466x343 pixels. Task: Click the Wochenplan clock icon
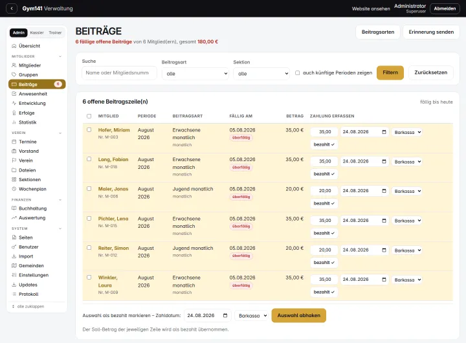tap(14, 189)
